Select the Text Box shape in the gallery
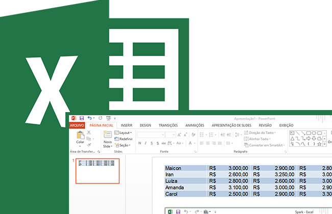The width and height of the screenshot is (332, 214). point(292,133)
